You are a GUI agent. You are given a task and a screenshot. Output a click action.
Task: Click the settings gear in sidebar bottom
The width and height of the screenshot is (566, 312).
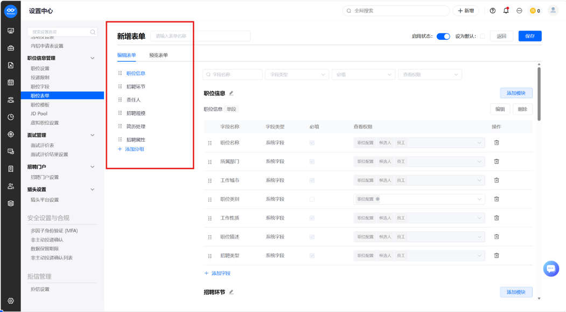point(11,301)
